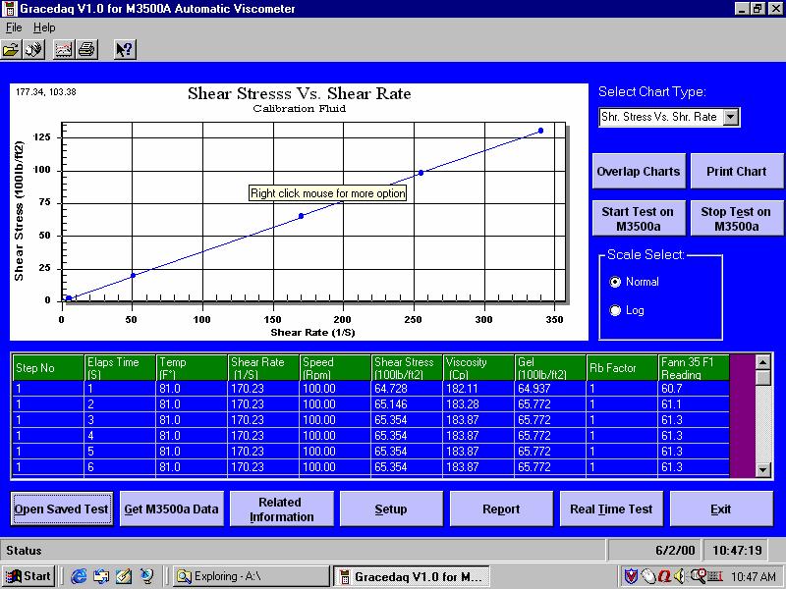This screenshot has height=589, width=786.
Task: Launch Internet Explorer from quick launch
Action: tap(79, 576)
